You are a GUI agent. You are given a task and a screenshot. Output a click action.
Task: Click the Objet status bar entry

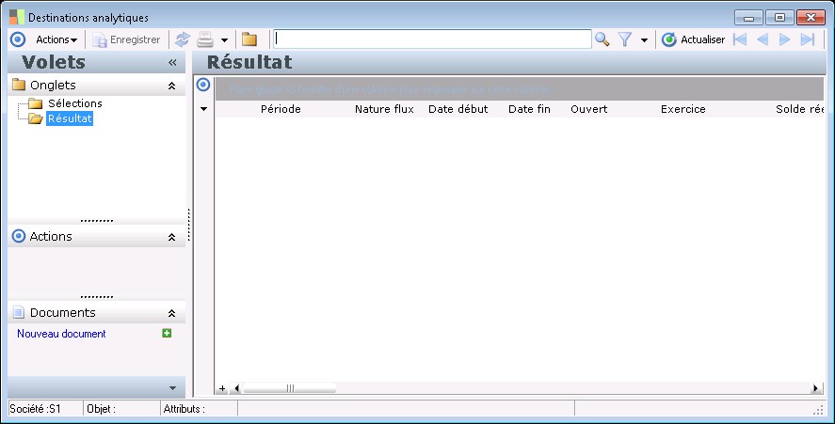tap(101, 409)
